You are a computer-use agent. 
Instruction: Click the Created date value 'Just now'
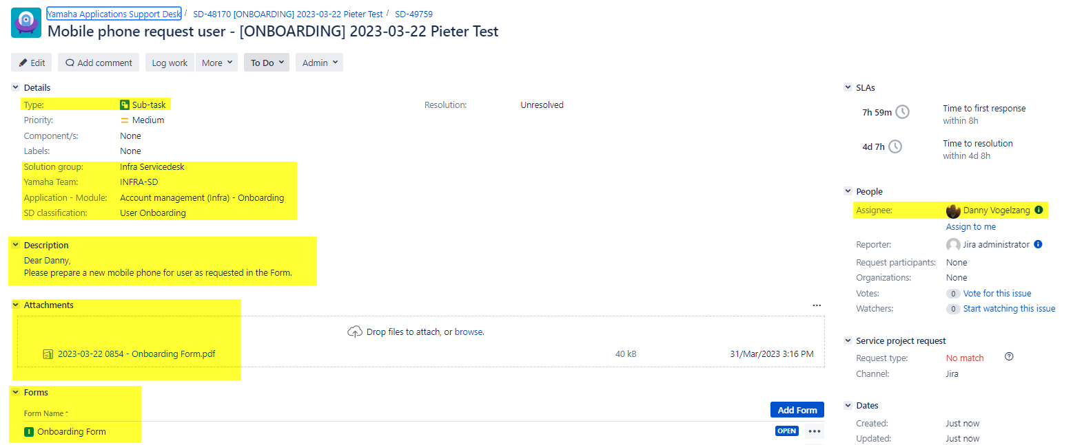pos(963,424)
